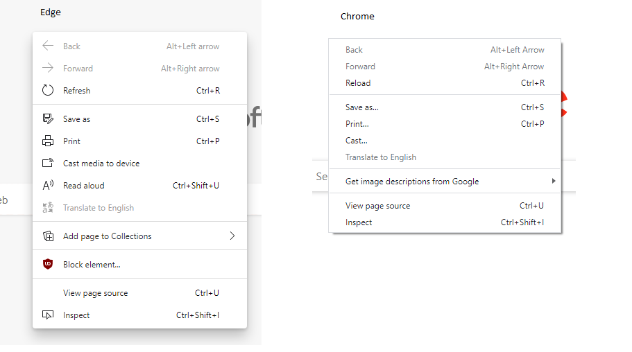This screenshot has height=352, width=632.
Task: Choose Reload in Chrome context menu
Action: point(358,83)
